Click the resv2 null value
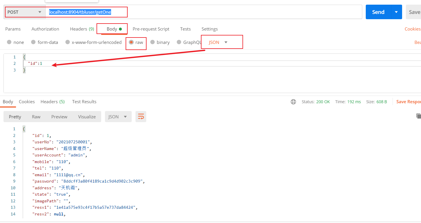 tap(59, 214)
